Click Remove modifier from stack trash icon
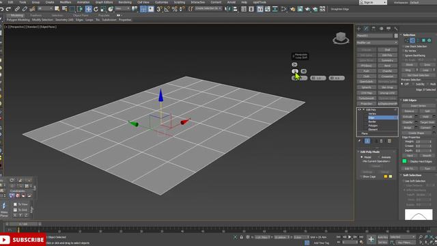Viewport: 437px width, 246px height. (x=381, y=141)
